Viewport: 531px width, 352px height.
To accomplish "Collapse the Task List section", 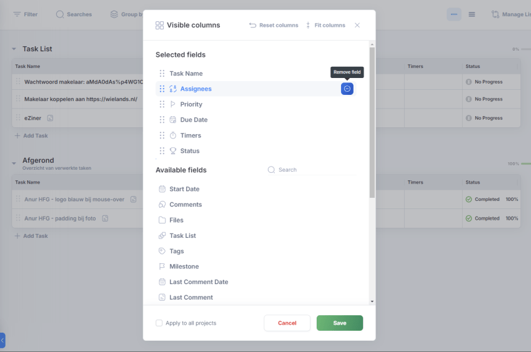I will [14, 49].
